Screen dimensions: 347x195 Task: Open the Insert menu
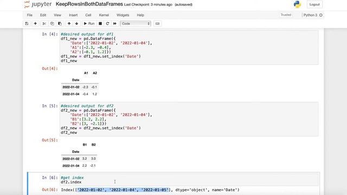(x=73, y=15)
